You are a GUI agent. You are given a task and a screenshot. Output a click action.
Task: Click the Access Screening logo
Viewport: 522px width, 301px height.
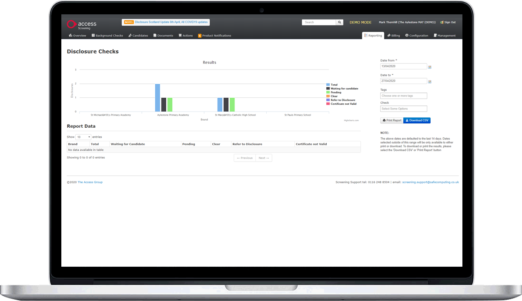(x=81, y=24)
